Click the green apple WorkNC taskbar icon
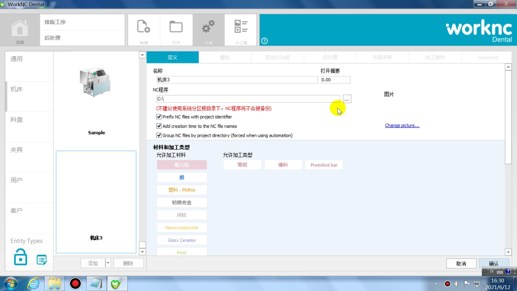The width and height of the screenshot is (517, 291). point(117,284)
